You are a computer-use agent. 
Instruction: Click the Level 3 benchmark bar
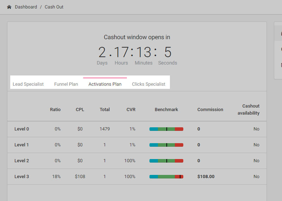click(x=166, y=177)
